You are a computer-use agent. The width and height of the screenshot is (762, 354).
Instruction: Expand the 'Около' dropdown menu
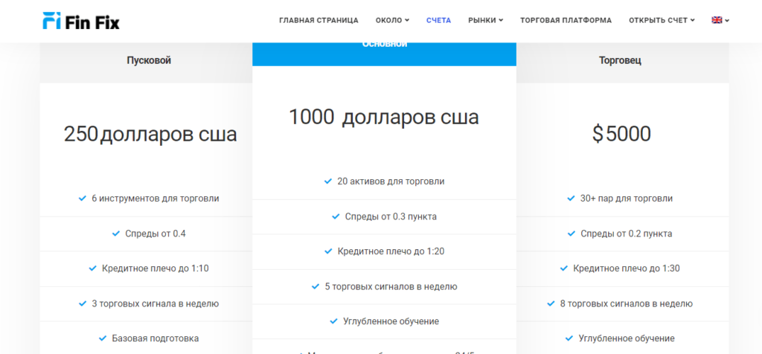point(392,20)
